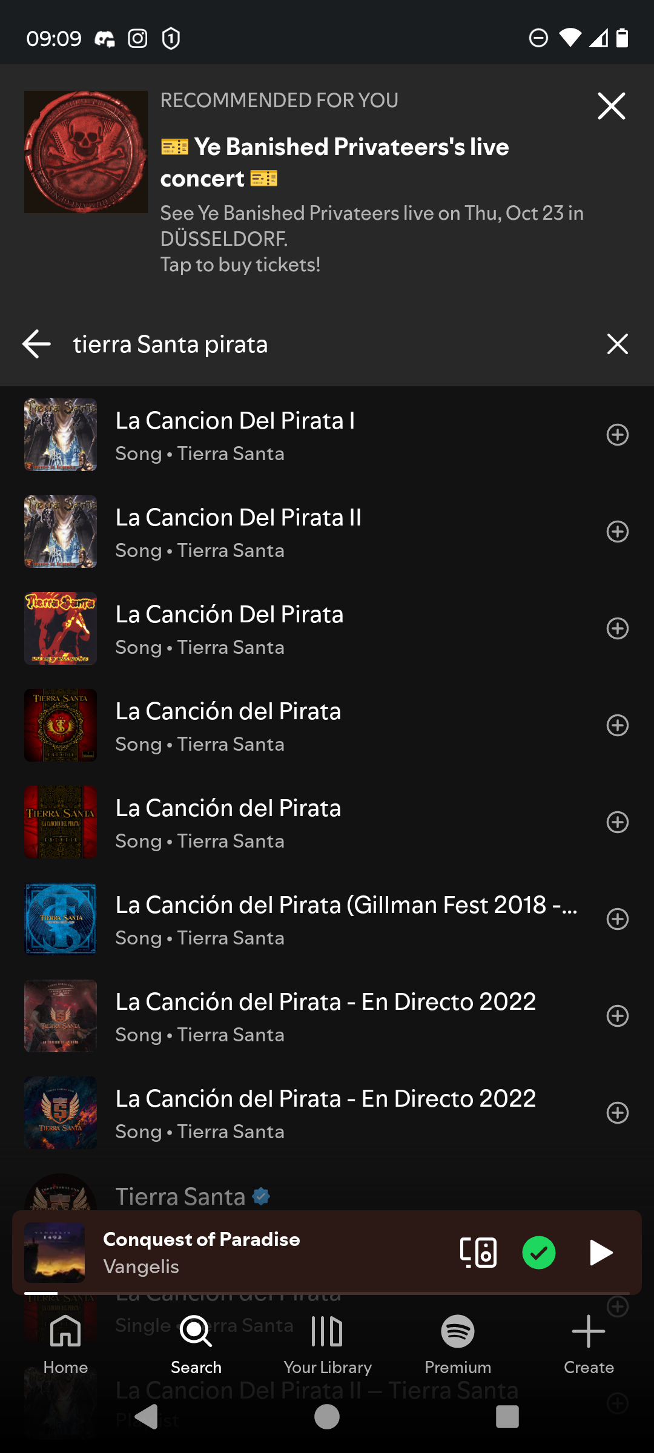Screen dimensions: 654x1453
Task: Open the Tierra Santa verified artist result
Action: pyautogui.click(x=180, y=1196)
